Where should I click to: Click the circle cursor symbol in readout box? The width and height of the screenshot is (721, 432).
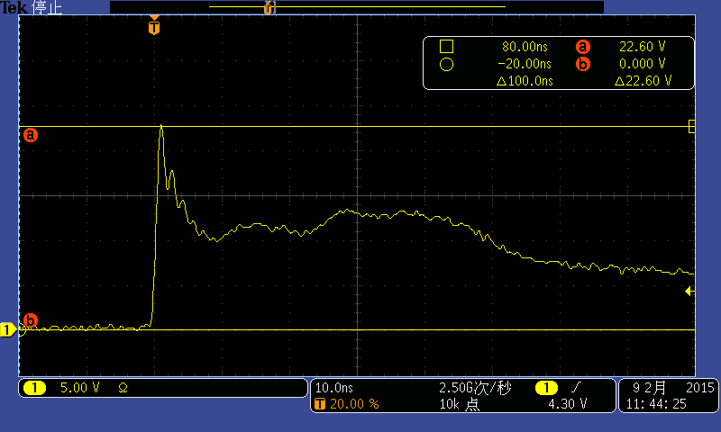[x=446, y=64]
